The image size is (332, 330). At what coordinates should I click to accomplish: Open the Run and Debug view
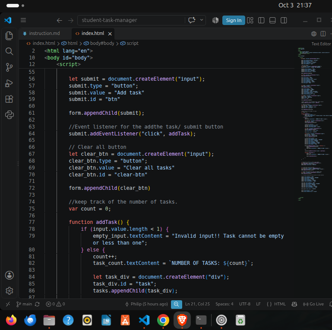(x=9, y=83)
